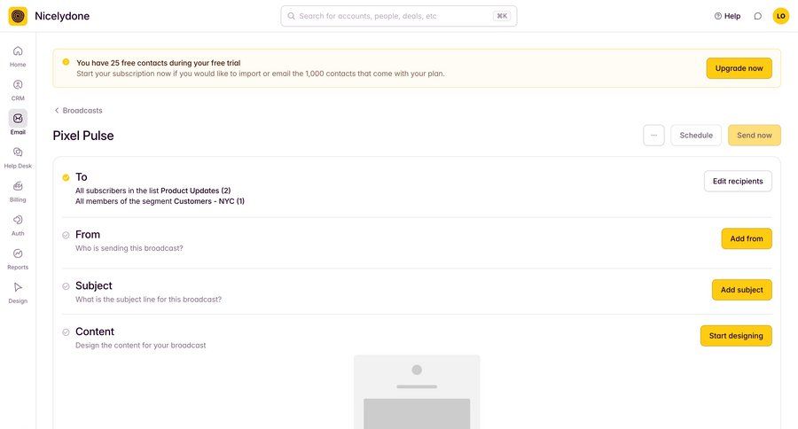Click 'Who is sending this broadcast?' text

tap(129, 248)
